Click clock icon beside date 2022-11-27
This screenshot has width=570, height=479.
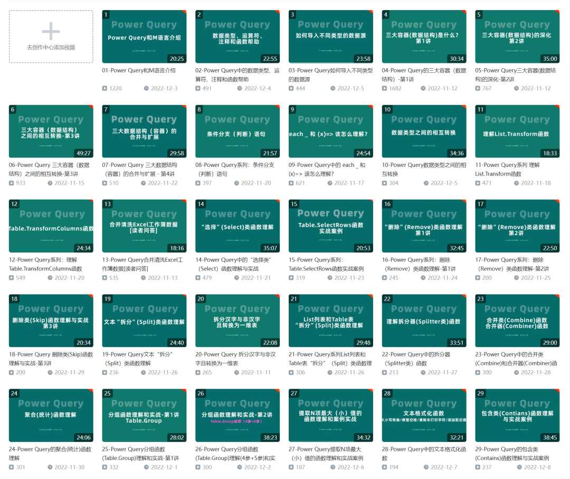[x=423, y=372]
